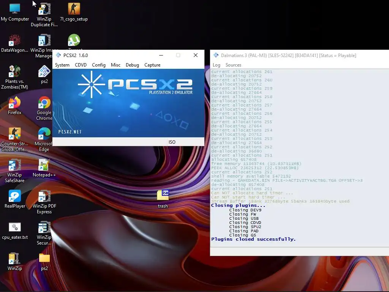Screen dimensions: 389x292
Task: Click the 'shell memory available 5472192' log line
Action: [x=251, y=176]
